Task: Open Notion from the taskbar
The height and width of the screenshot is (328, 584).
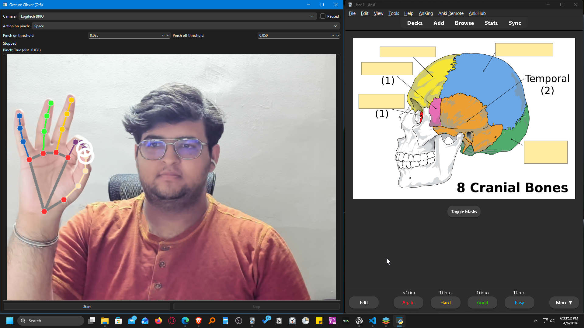Action: coord(279,321)
